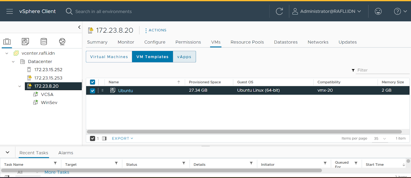Image resolution: width=411 pixels, height=178 pixels.
Task: Collapse the vcenter.rafli.idn tree node
Action: click(7, 53)
